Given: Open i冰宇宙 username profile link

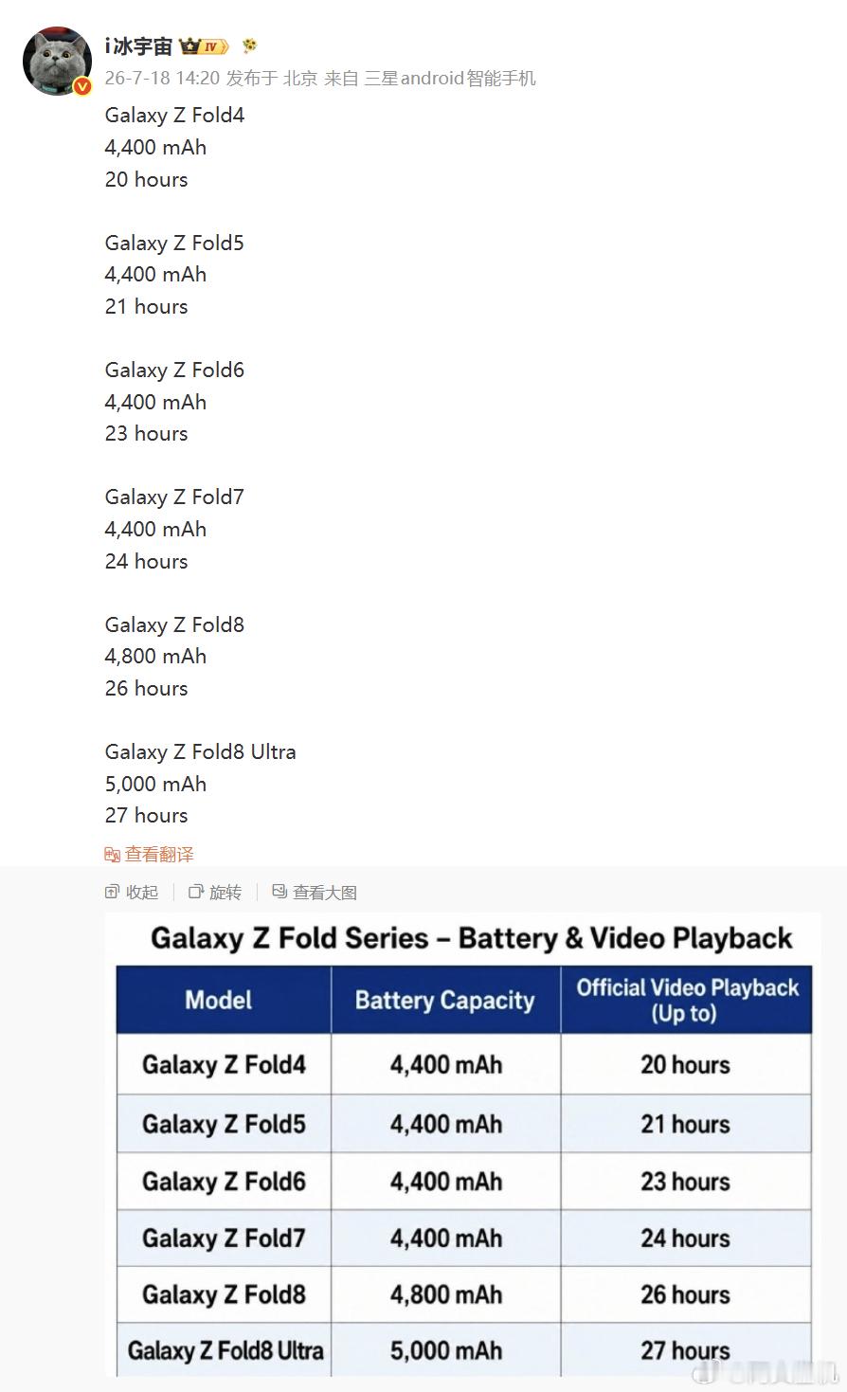Looking at the screenshot, I should [138, 45].
